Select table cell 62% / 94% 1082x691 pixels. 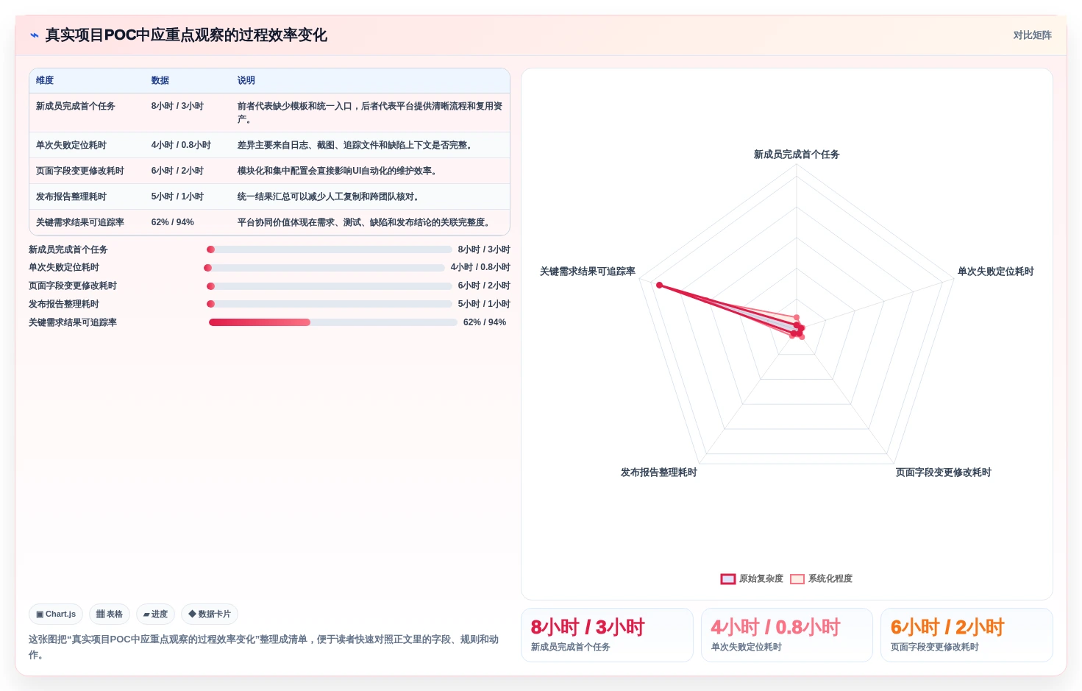click(173, 222)
